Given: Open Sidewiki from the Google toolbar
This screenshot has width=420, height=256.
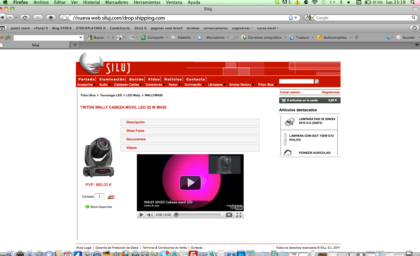Looking at the screenshot, I should [181, 38].
